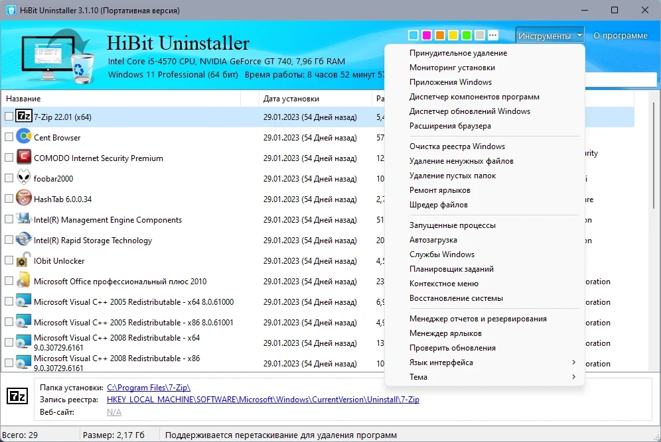This screenshot has width=661, height=442.
Task: Click the HashTab icon
Action: [24, 198]
